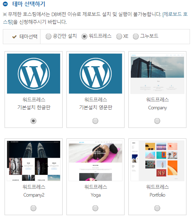Click WordPress logo of 기본설치 한글판
This screenshot has width=191, height=219.
34,74
